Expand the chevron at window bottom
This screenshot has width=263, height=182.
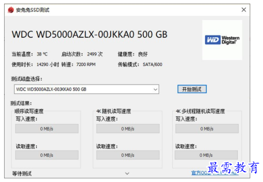point(127,173)
